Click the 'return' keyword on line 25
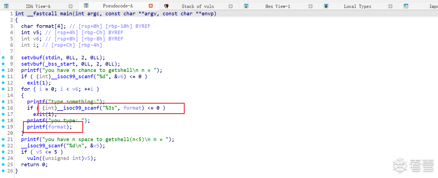Viewport: 438px width, 178px height. (30, 165)
